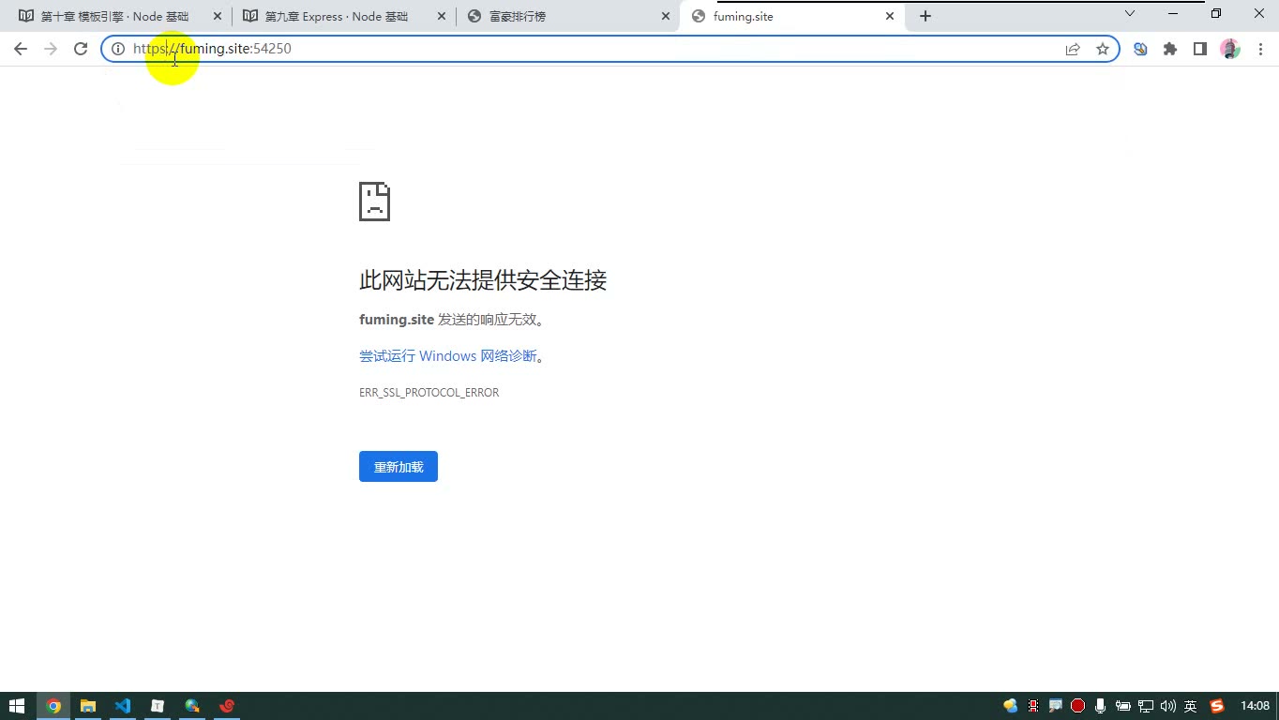The image size is (1279, 720).
Task: Toggle the 英 input language indicator
Action: coord(1190,706)
